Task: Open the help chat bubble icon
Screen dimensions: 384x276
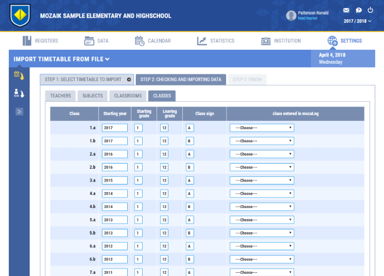Action: click(x=358, y=11)
